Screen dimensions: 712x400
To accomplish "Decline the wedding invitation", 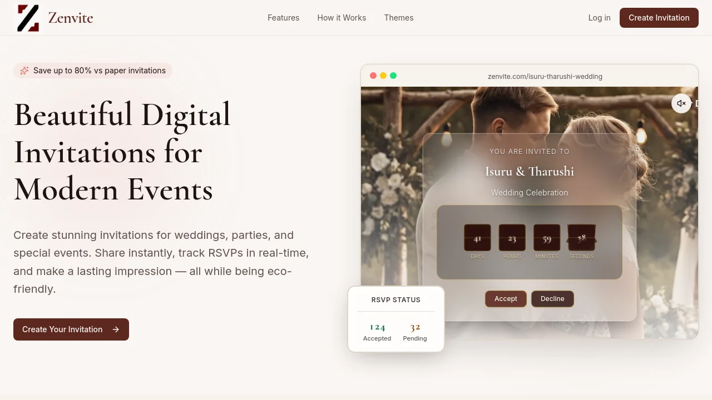I will pos(552,299).
